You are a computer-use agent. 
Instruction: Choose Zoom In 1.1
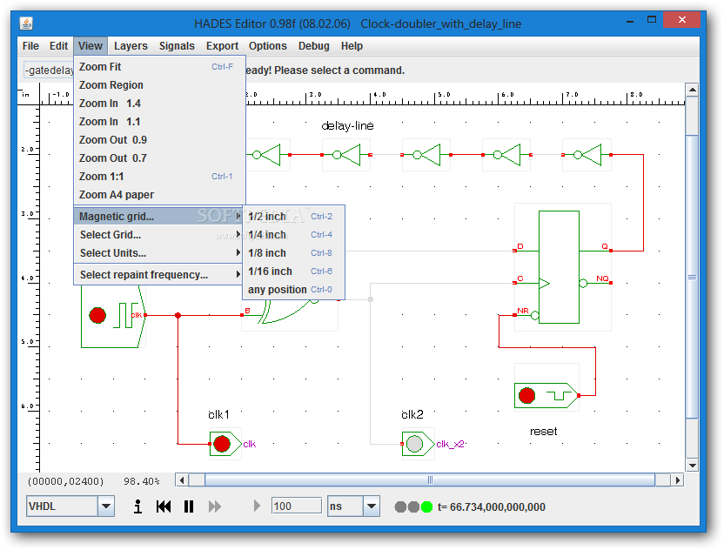click(159, 122)
